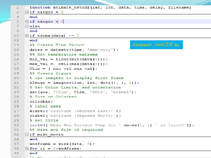Expand the folded 'if nargin < 6' block
This screenshot has width=211, height=158.
(x=27, y=22)
